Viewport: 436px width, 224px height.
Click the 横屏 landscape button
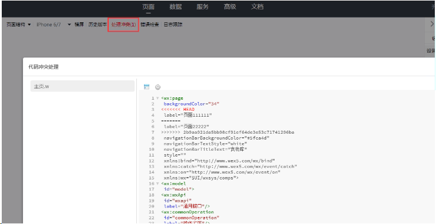[x=79, y=25]
